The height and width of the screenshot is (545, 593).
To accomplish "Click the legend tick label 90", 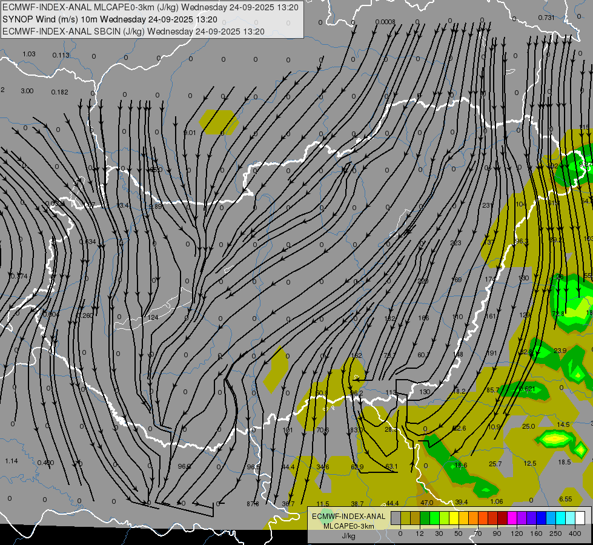I will coord(497,533).
